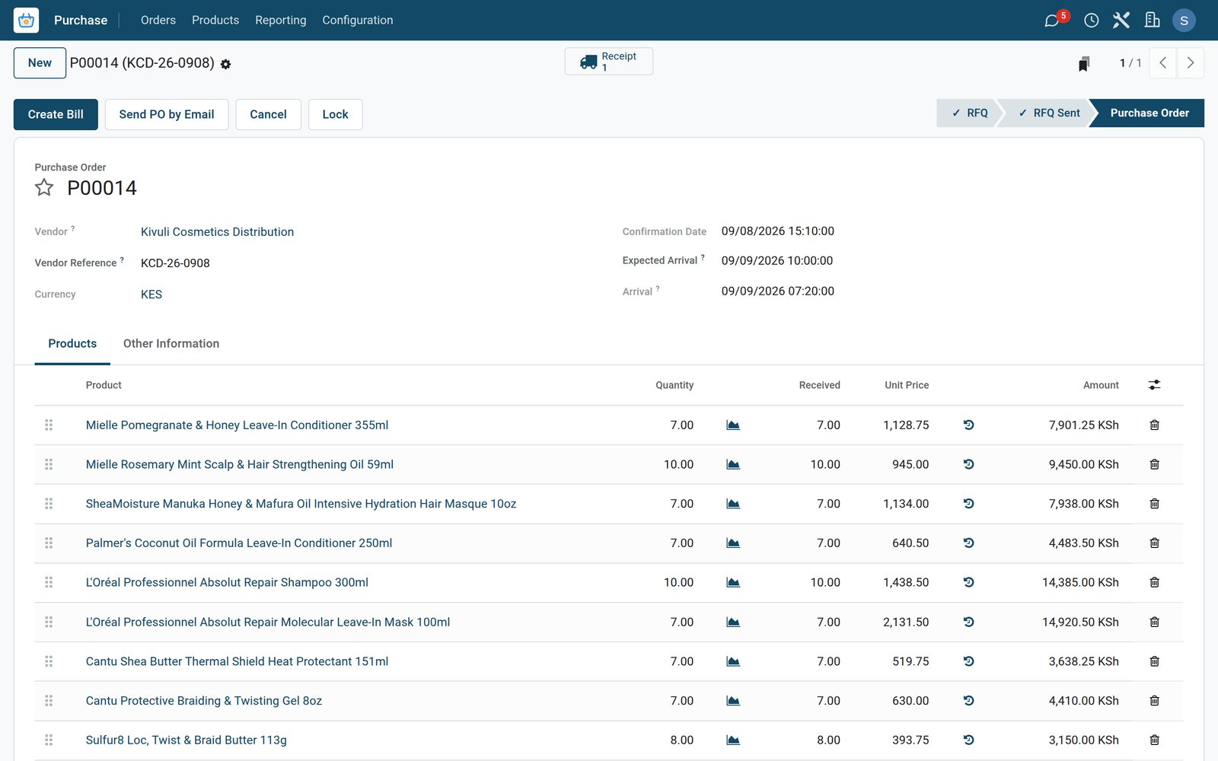Open the Purchase app home icon

click(26, 21)
